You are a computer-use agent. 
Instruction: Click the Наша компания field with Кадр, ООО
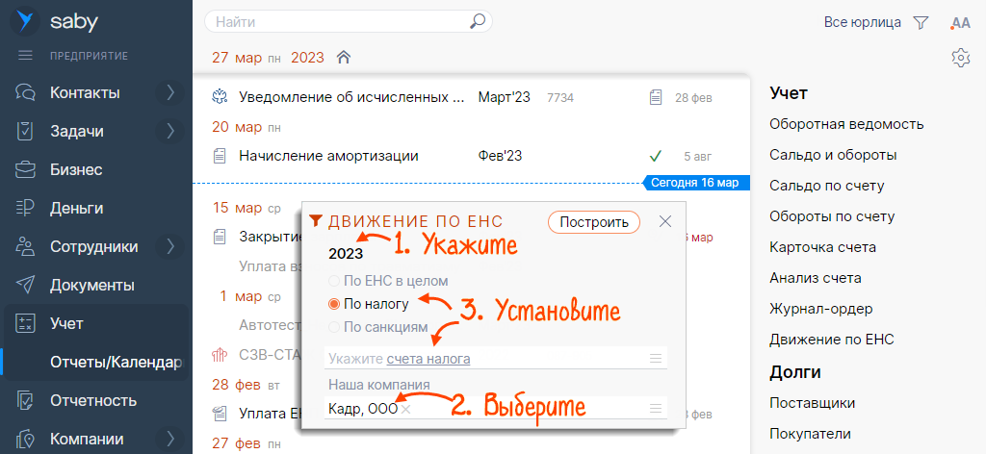tap(497, 408)
